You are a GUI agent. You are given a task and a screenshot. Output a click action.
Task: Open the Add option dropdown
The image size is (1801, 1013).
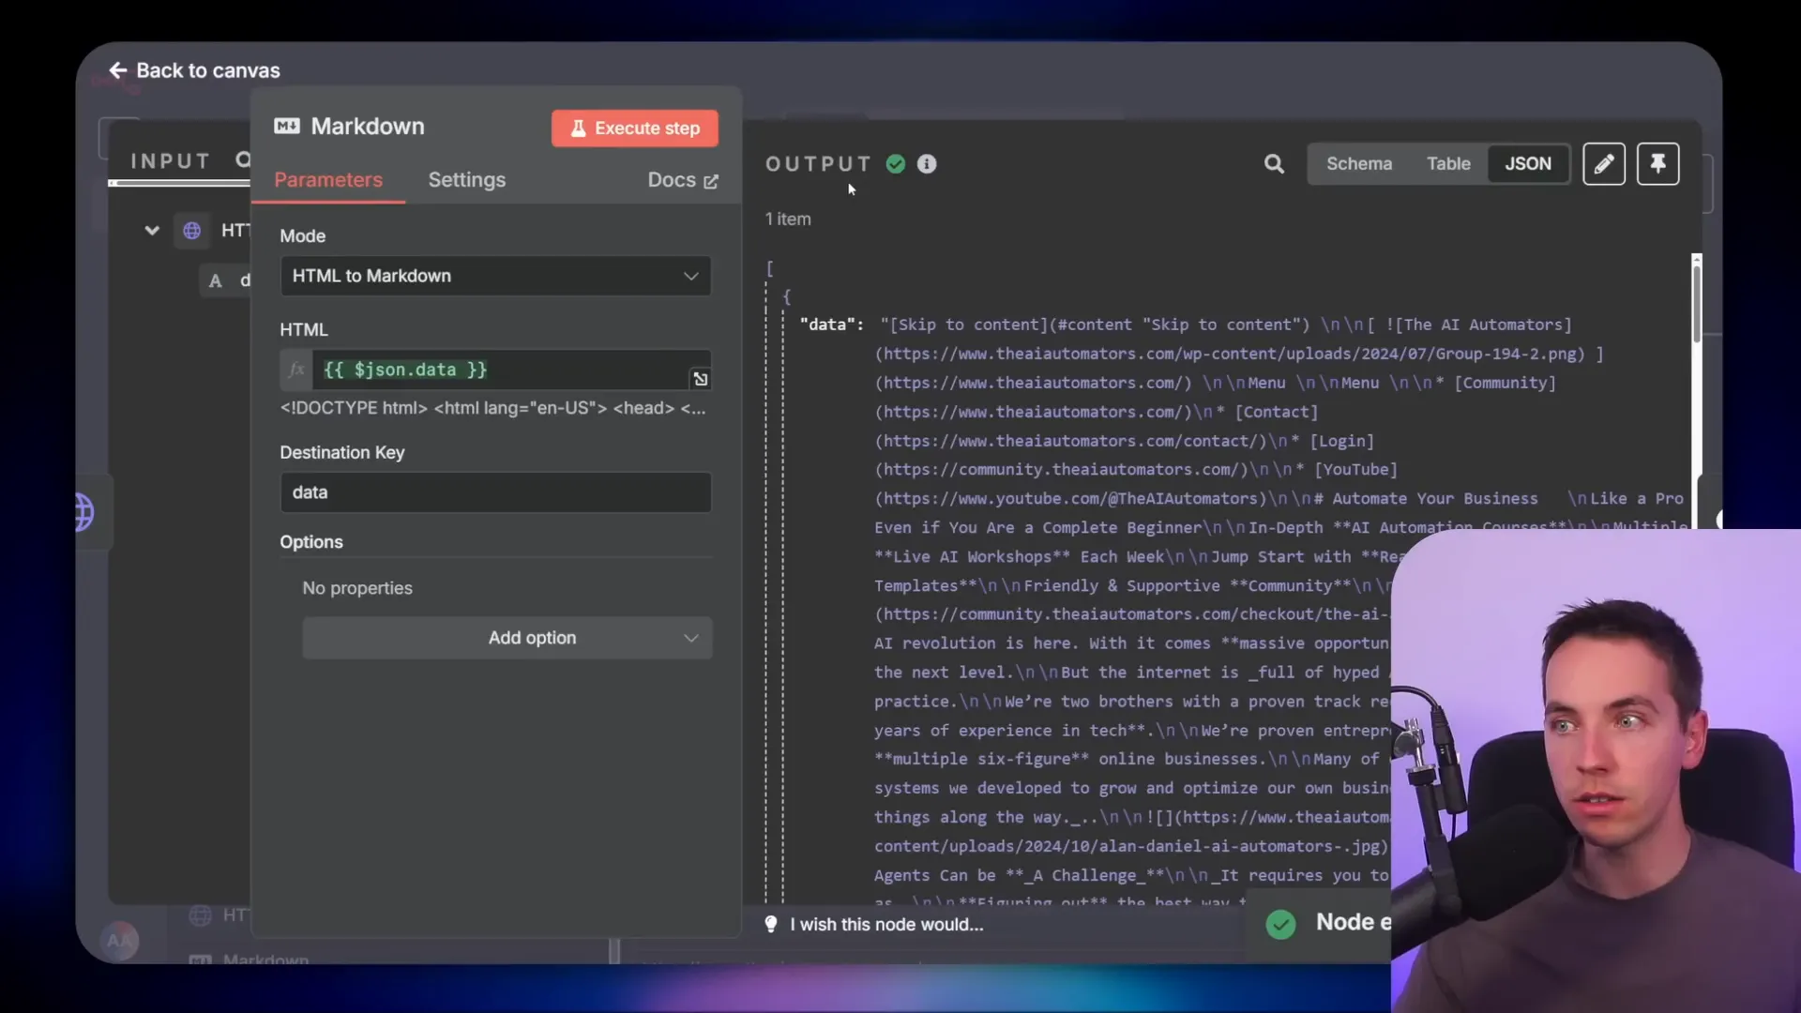pos(507,638)
